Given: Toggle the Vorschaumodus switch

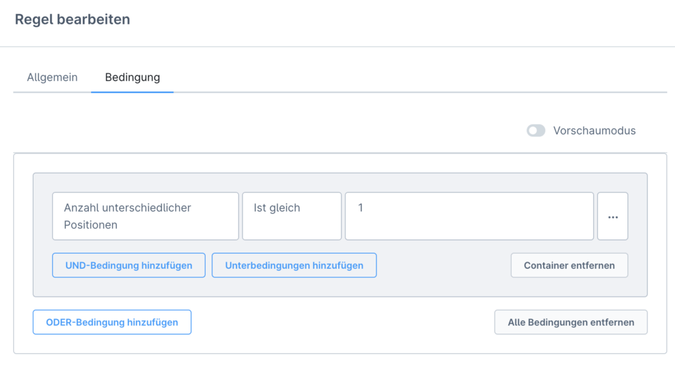Looking at the screenshot, I should pyautogui.click(x=536, y=130).
